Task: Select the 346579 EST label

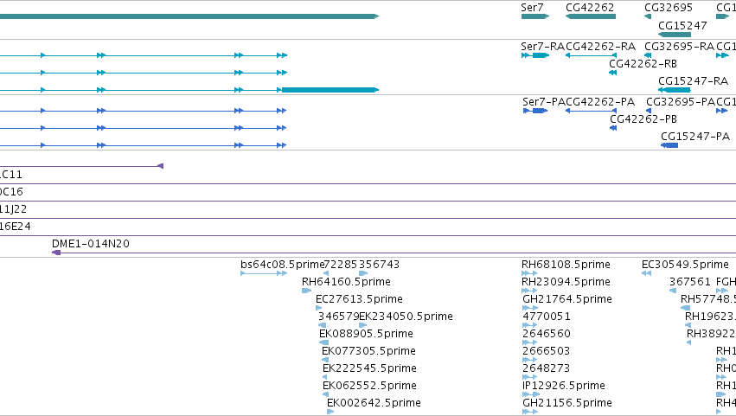Action: click(x=338, y=317)
